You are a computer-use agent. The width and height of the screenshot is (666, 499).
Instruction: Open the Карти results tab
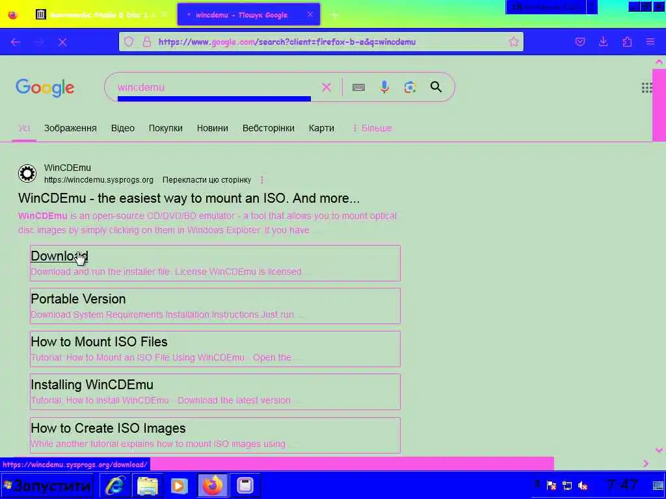pos(321,128)
